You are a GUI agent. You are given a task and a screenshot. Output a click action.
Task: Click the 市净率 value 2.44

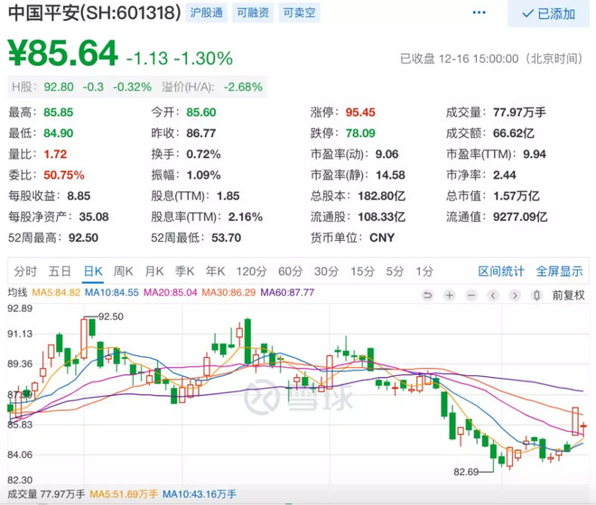(505, 175)
